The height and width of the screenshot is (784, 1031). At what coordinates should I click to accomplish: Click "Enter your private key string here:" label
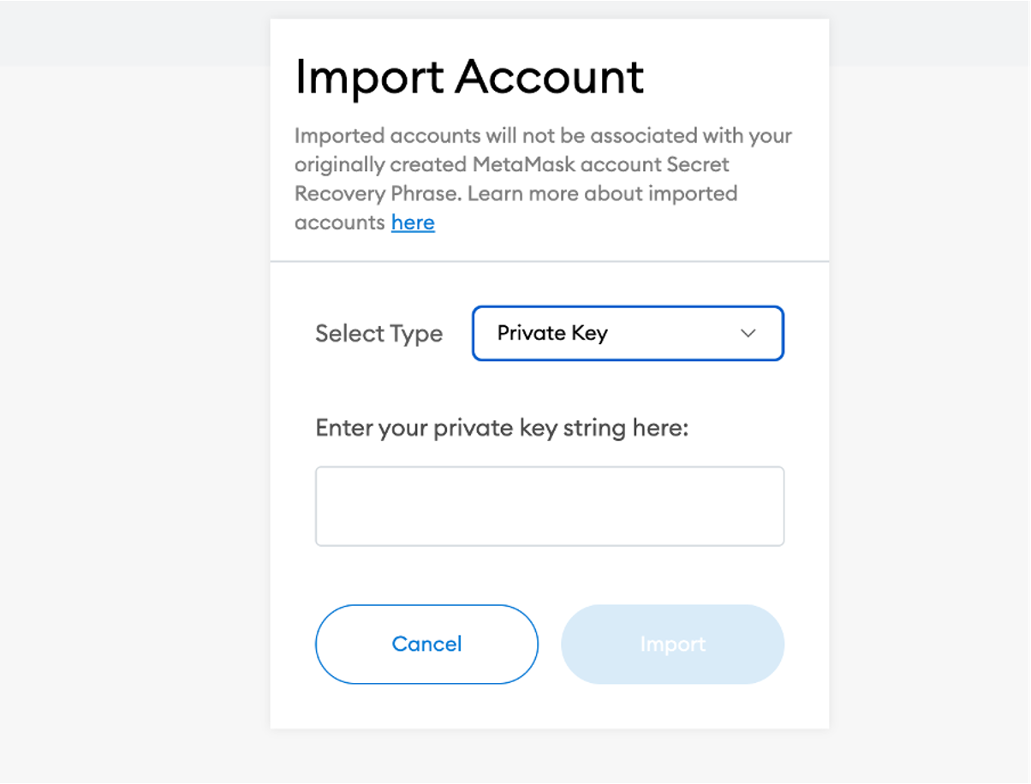pyautogui.click(x=502, y=427)
